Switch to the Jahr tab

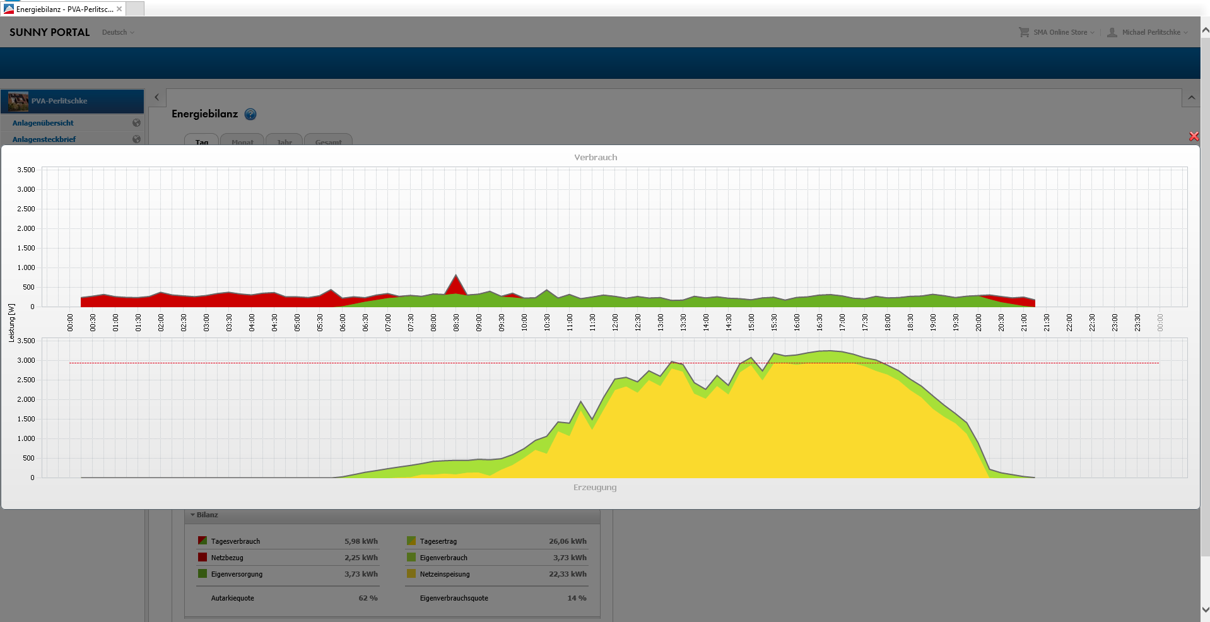pyautogui.click(x=285, y=141)
